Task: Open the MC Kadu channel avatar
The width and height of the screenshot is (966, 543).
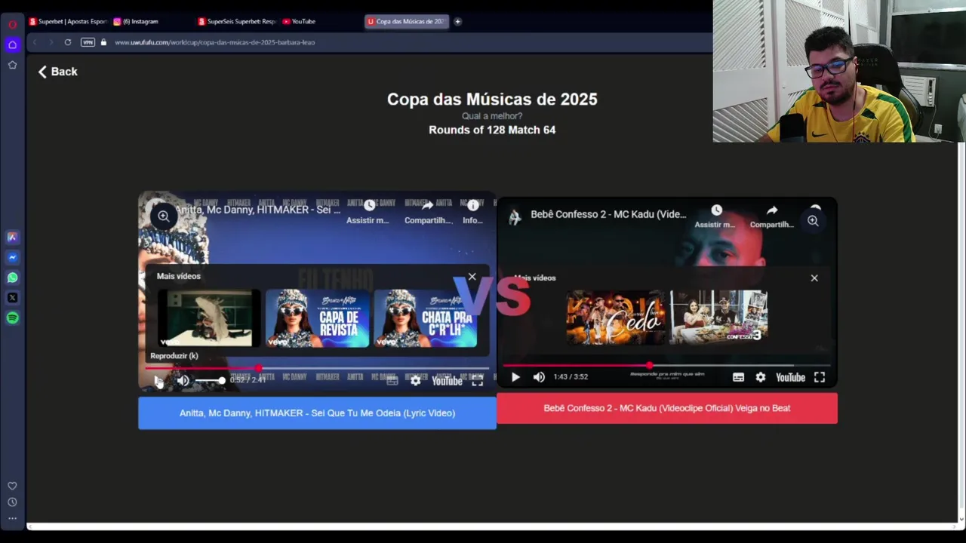Action: (x=515, y=217)
